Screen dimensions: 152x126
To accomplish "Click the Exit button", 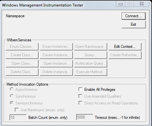I will tap(133, 24).
